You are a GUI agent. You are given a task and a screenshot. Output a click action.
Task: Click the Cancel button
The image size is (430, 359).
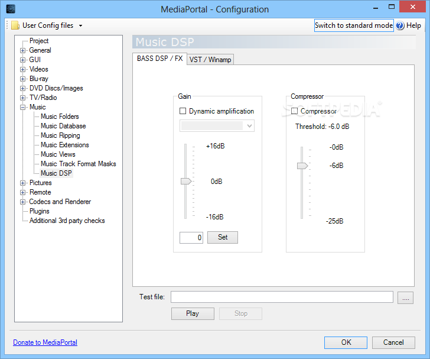click(393, 342)
